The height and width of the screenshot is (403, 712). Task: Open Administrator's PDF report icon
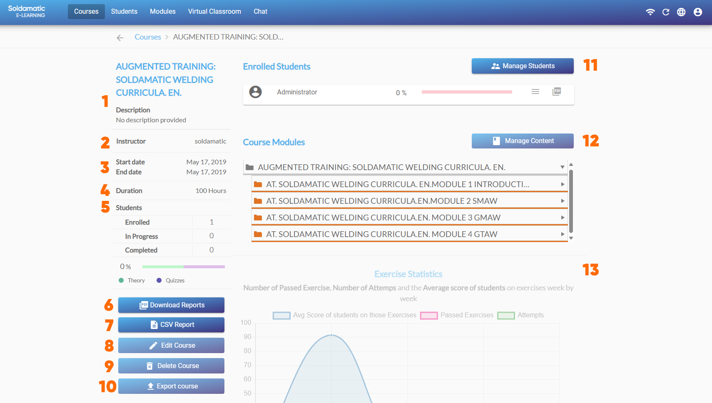click(x=557, y=91)
